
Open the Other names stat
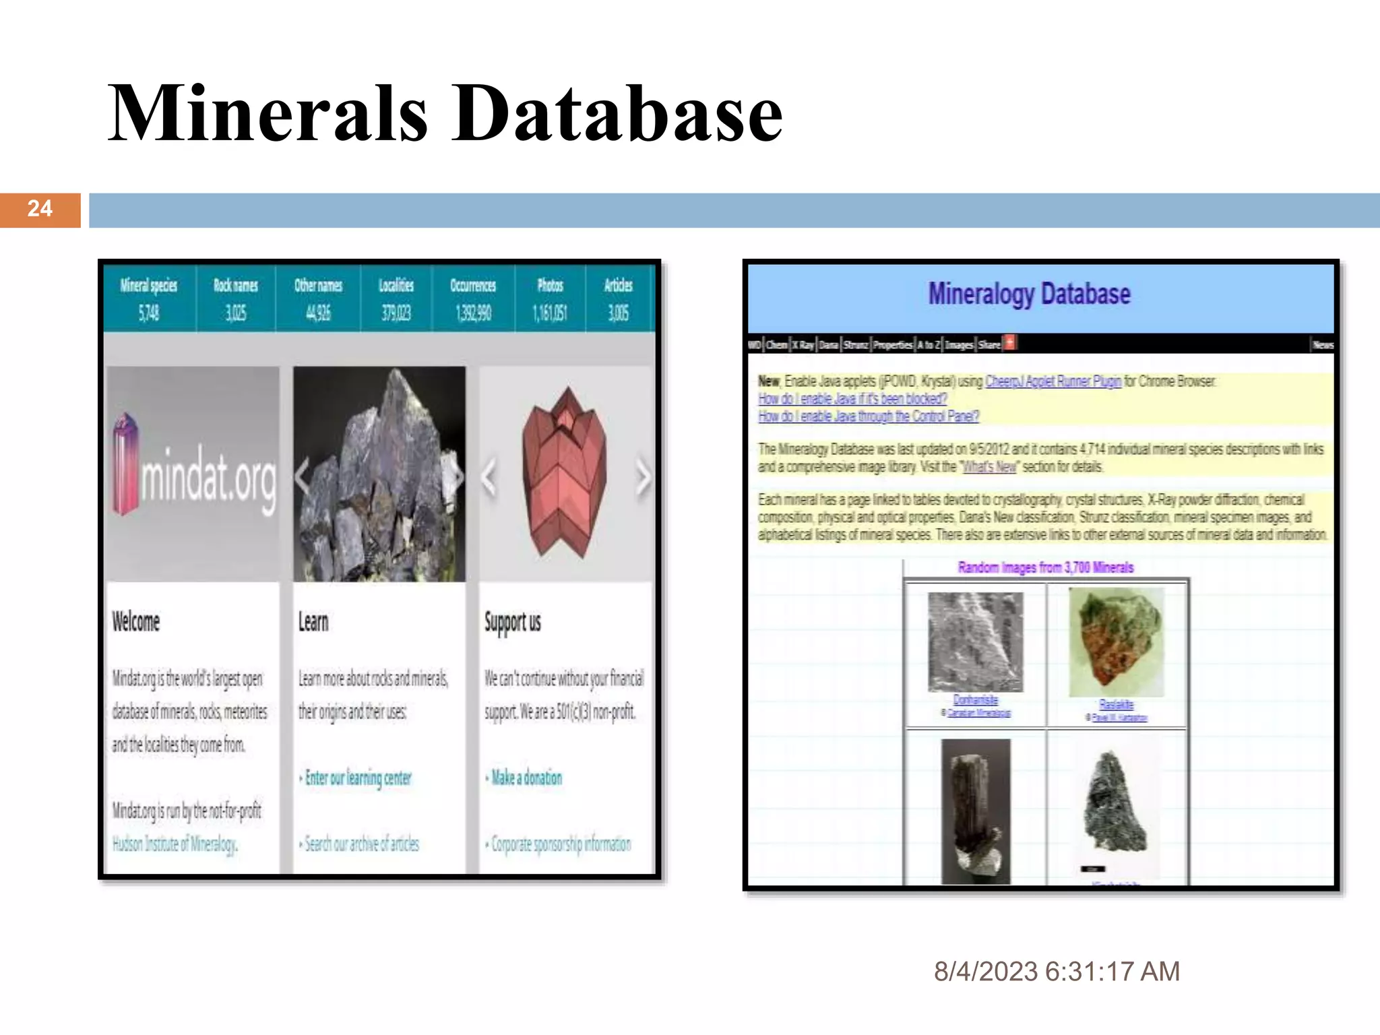click(318, 299)
